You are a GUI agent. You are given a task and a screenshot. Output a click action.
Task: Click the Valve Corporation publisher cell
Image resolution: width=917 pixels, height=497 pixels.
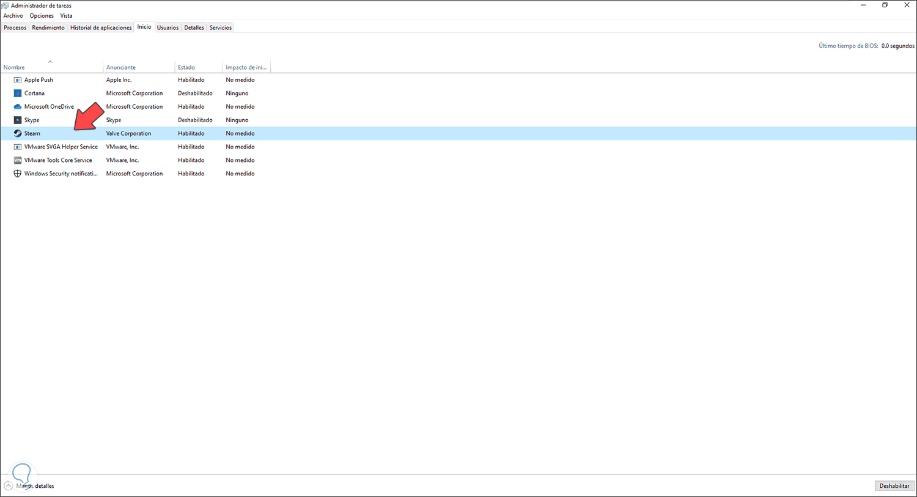click(x=128, y=133)
